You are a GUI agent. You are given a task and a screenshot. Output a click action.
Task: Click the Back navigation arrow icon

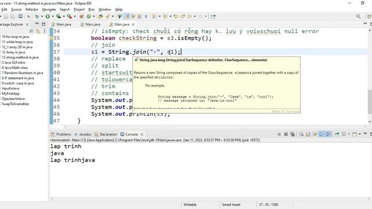[x=189, y=16]
